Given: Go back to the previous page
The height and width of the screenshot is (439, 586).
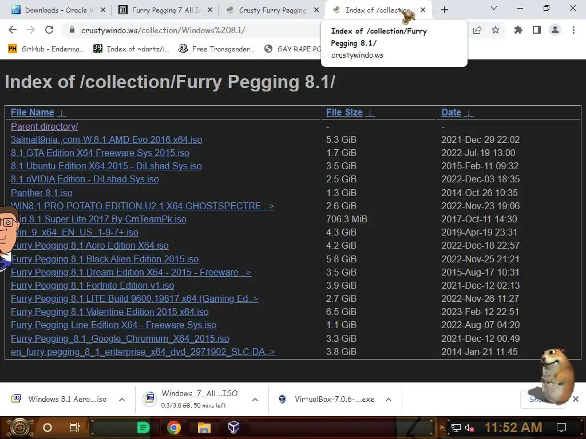Looking at the screenshot, I should point(13,30).
